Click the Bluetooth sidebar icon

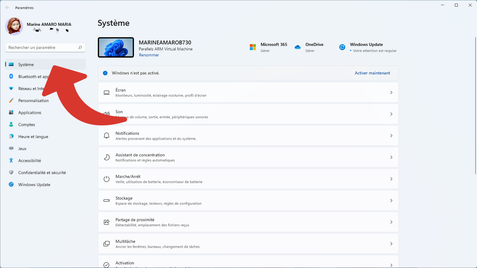pyautogui.click(x=11, y=77)
